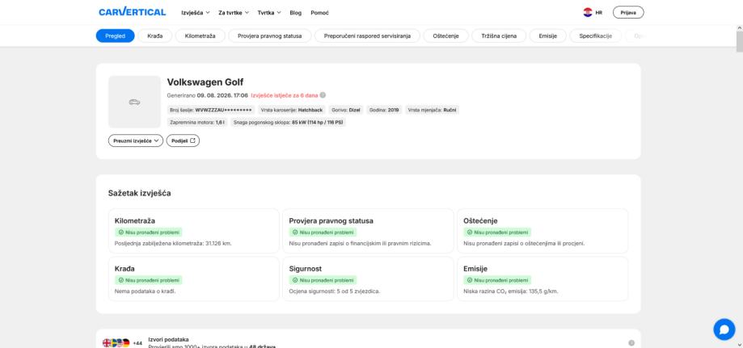
Task: Open the Tržišna cijena tab
Action: [x=499, y=36]
